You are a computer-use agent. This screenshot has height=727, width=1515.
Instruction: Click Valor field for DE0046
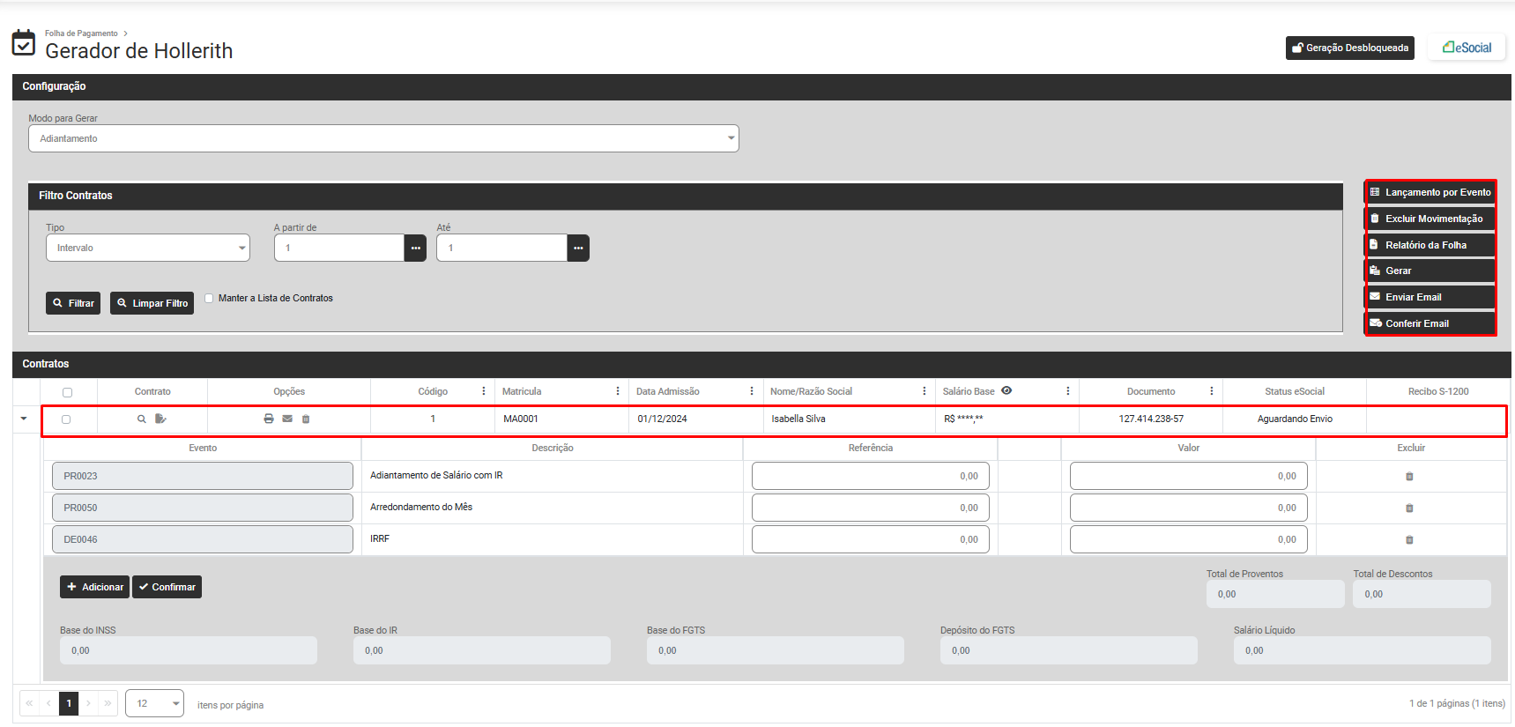(x=1189, y=539)
